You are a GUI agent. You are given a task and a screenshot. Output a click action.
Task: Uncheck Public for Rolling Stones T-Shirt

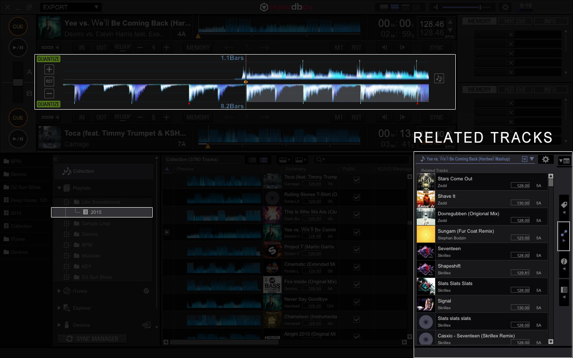point(357,197)
